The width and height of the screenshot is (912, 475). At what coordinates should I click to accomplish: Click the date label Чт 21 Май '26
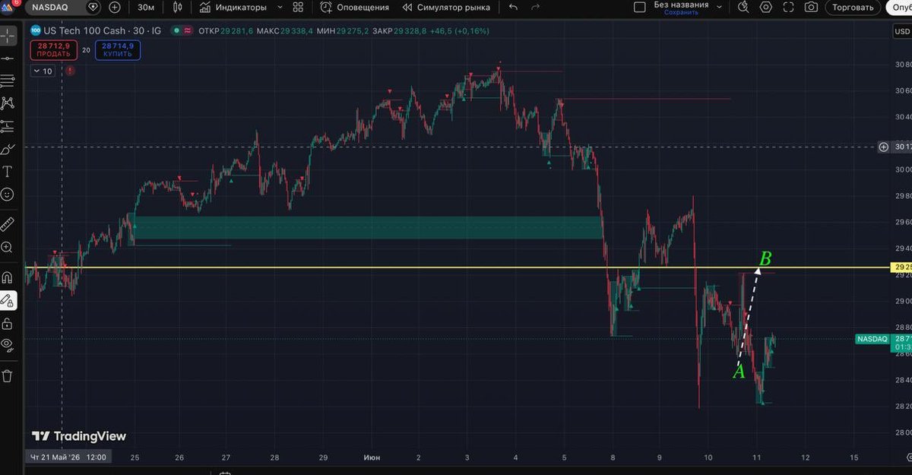(67, 458)
